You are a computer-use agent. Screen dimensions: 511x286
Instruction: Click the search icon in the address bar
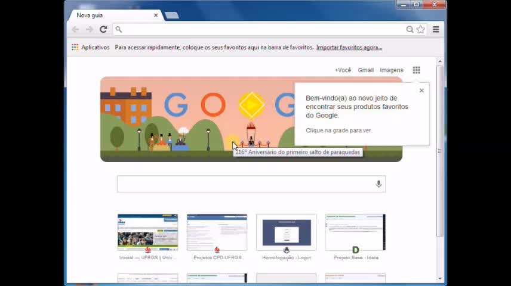pos(119,29)
